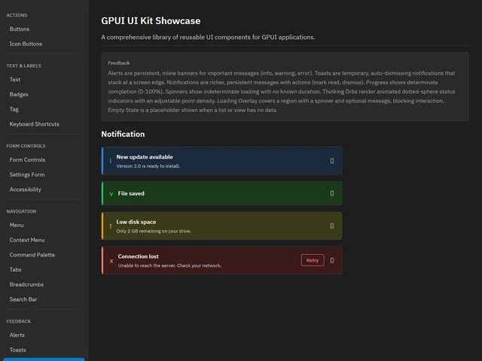Dismiss the Connection lost notification
Image resolution: width=482 pixels, height=361 pixels.
click(x=332, y=260)
